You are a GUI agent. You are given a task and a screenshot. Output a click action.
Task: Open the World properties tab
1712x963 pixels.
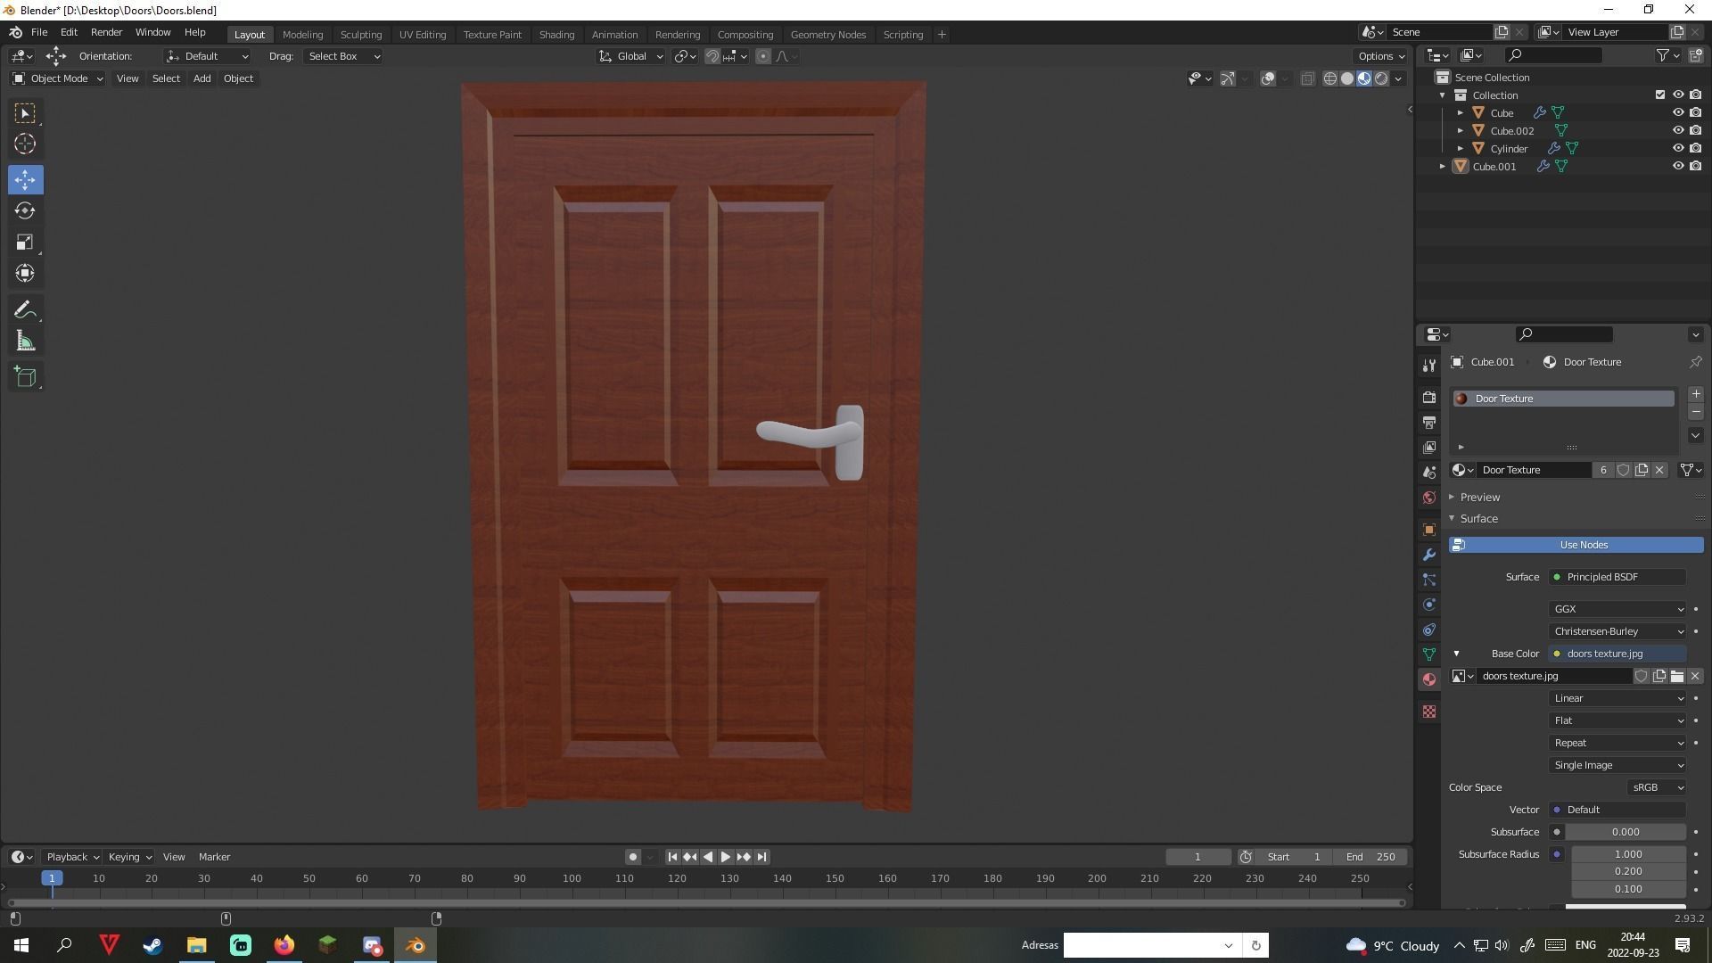[1429, 498]
